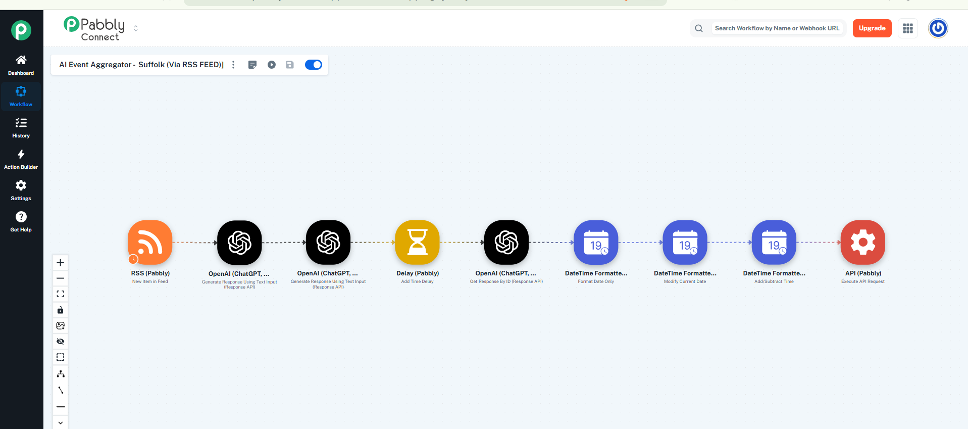This screenshot has width=968, height=429.
Task: Open Action Builder in the sidebar
Action: 21,159
